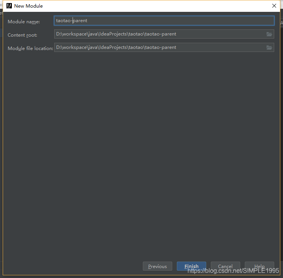Focus the Module name input field
This screenshot has width=283, height=278.
pyautogui.click(x=164, y=21)
